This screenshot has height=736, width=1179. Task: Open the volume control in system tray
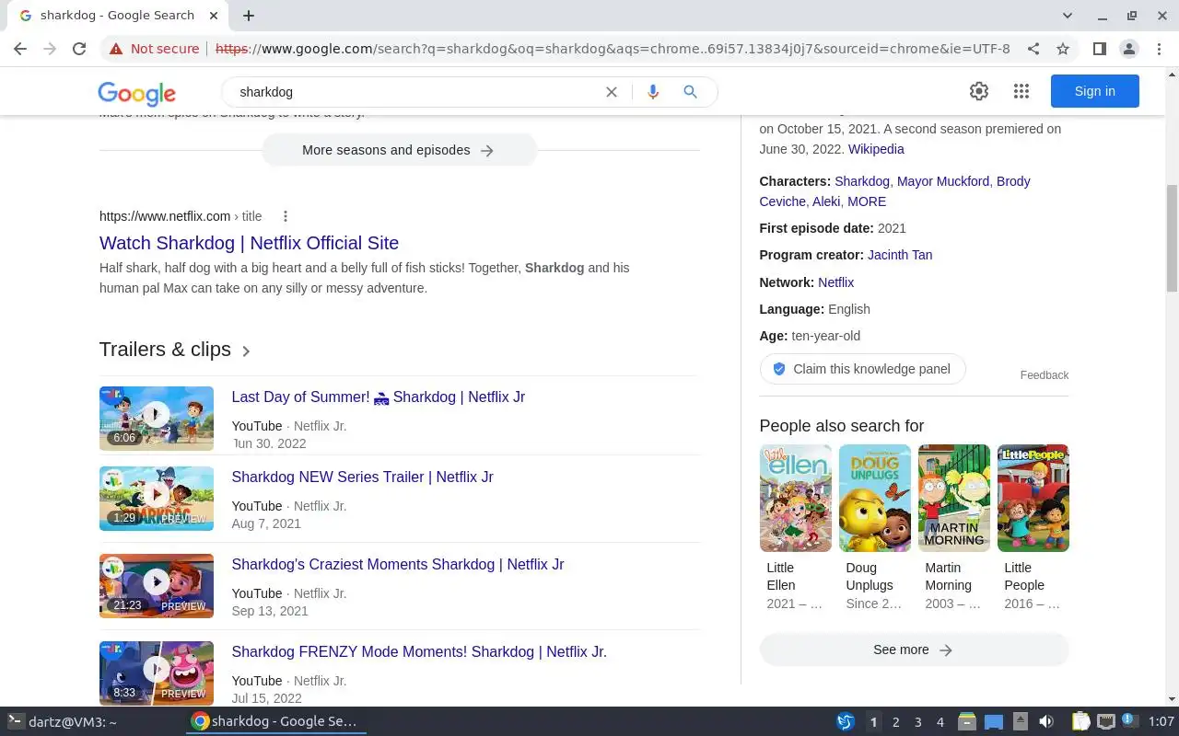tap(1046, 722)
